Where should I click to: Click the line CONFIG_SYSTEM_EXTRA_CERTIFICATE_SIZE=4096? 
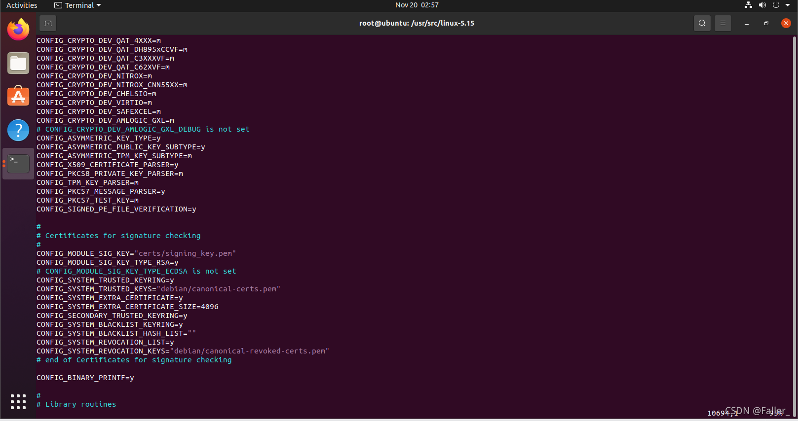[127, 307]
